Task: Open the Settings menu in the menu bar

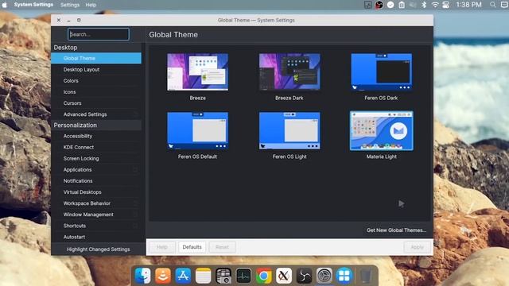Action: 70,5
